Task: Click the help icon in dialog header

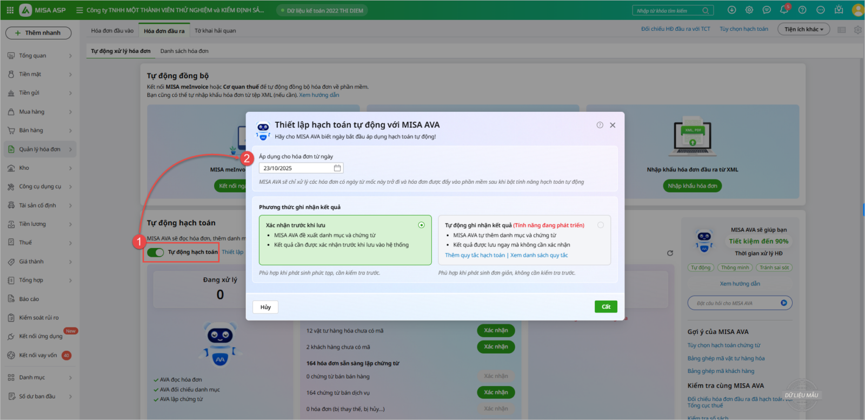Action: [600, 125]
